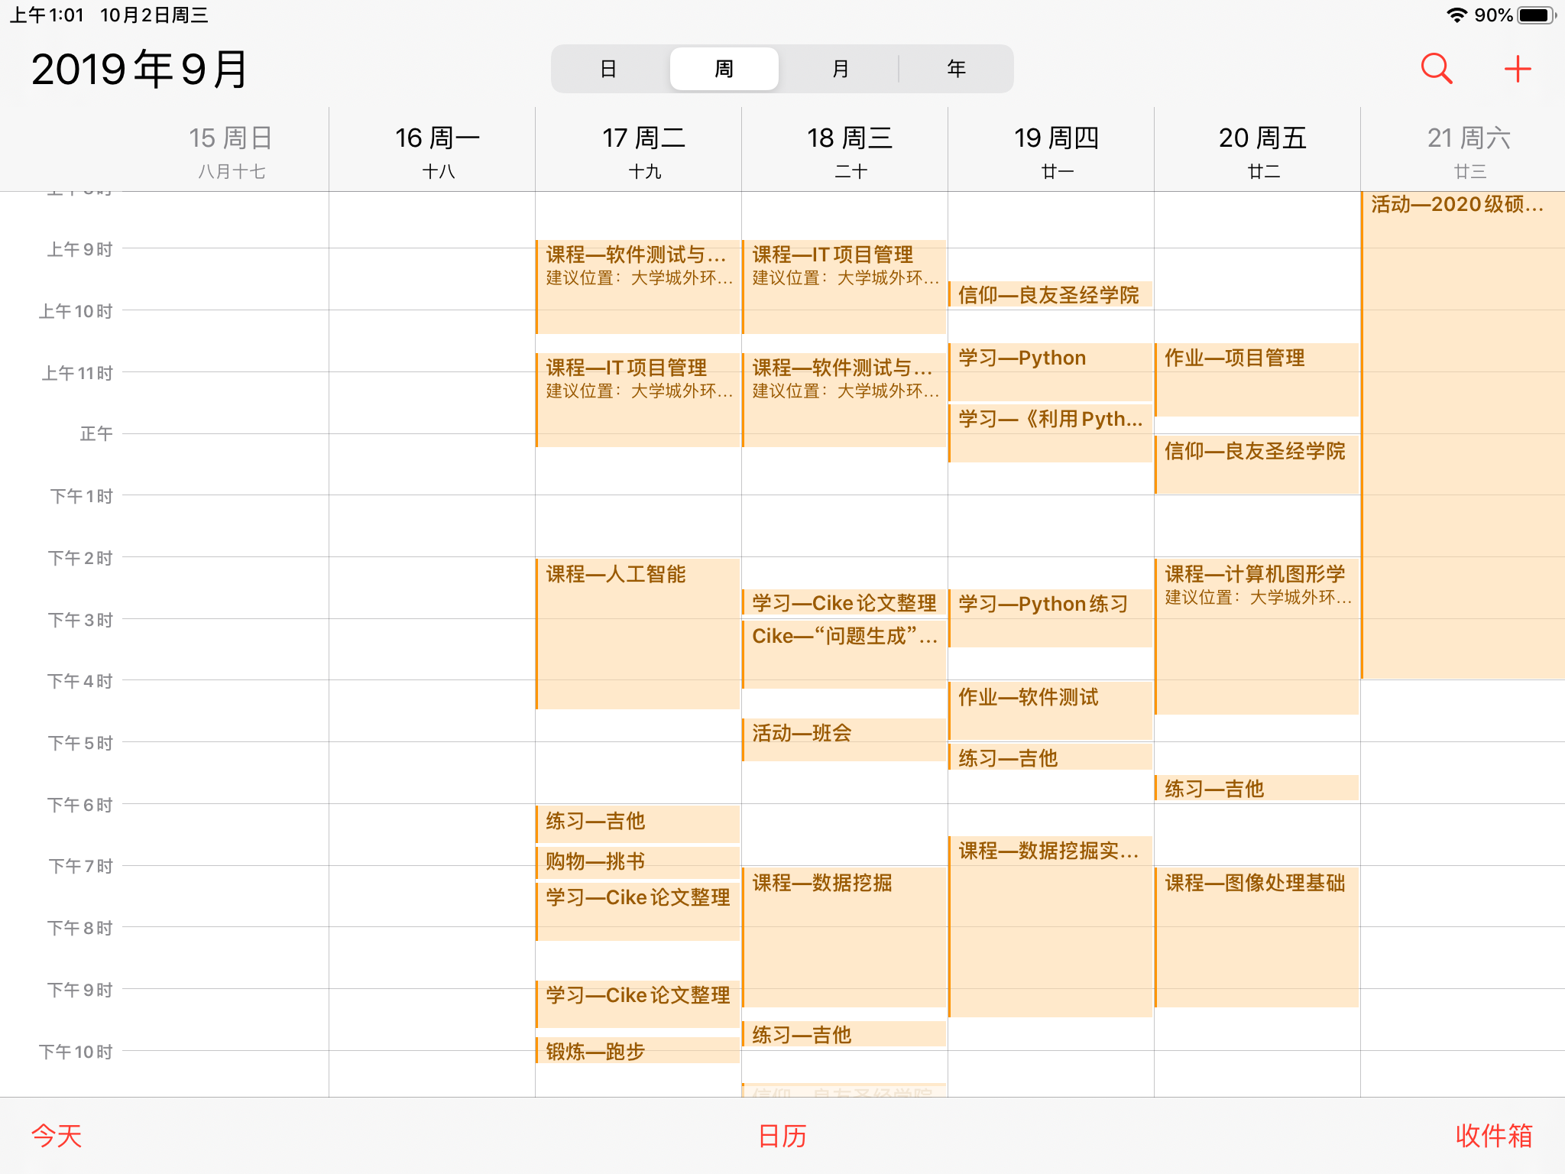This screenshot has height=1174, width=1565.
Task: Switch to Year view tab 年
Action: click(x=956, y=69)
